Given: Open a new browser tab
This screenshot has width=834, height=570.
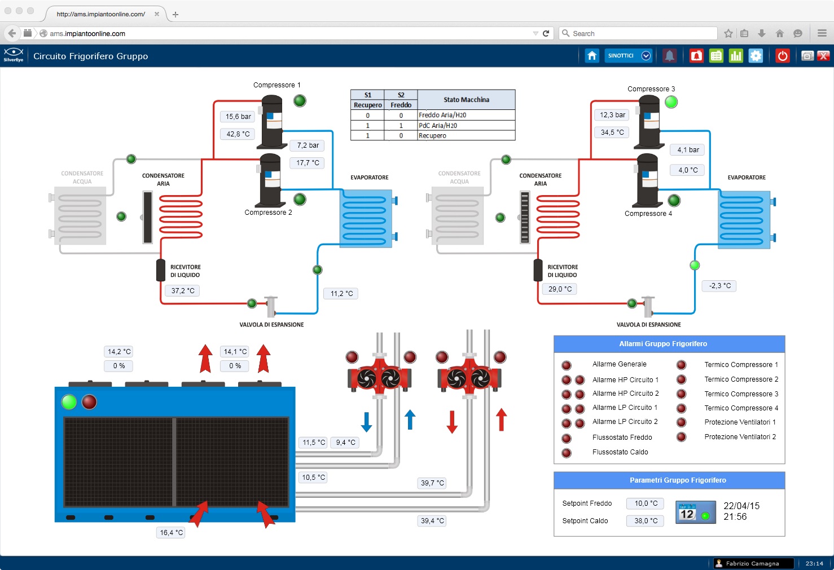Looking at the screenshot, I should 175,15.
